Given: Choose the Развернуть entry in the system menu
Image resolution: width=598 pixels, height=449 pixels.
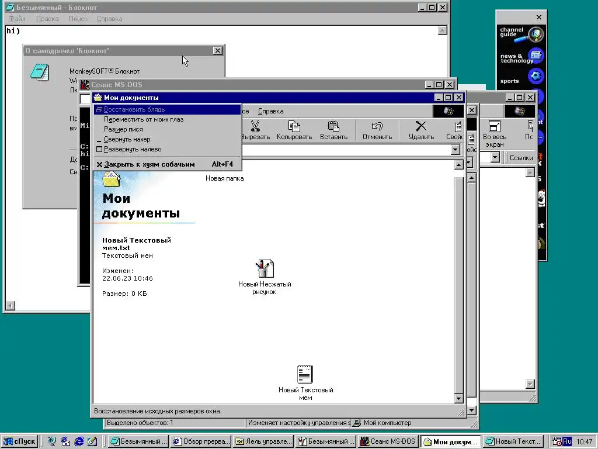Looking at the screenshot, I should point(168,149).
